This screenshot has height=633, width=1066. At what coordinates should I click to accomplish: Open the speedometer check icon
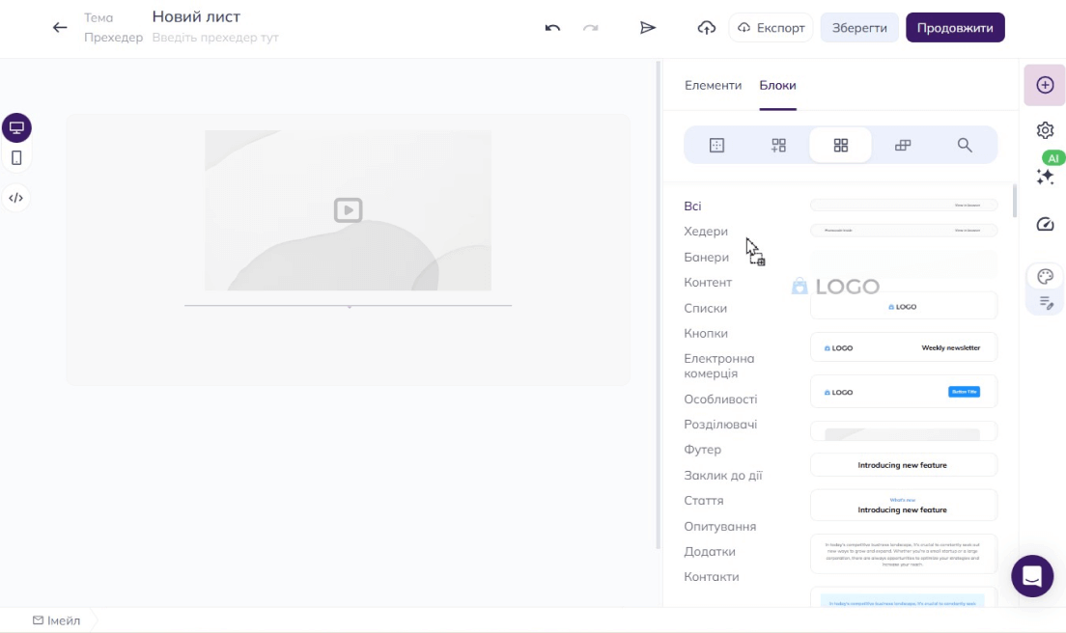click(x=1045, y=224)
